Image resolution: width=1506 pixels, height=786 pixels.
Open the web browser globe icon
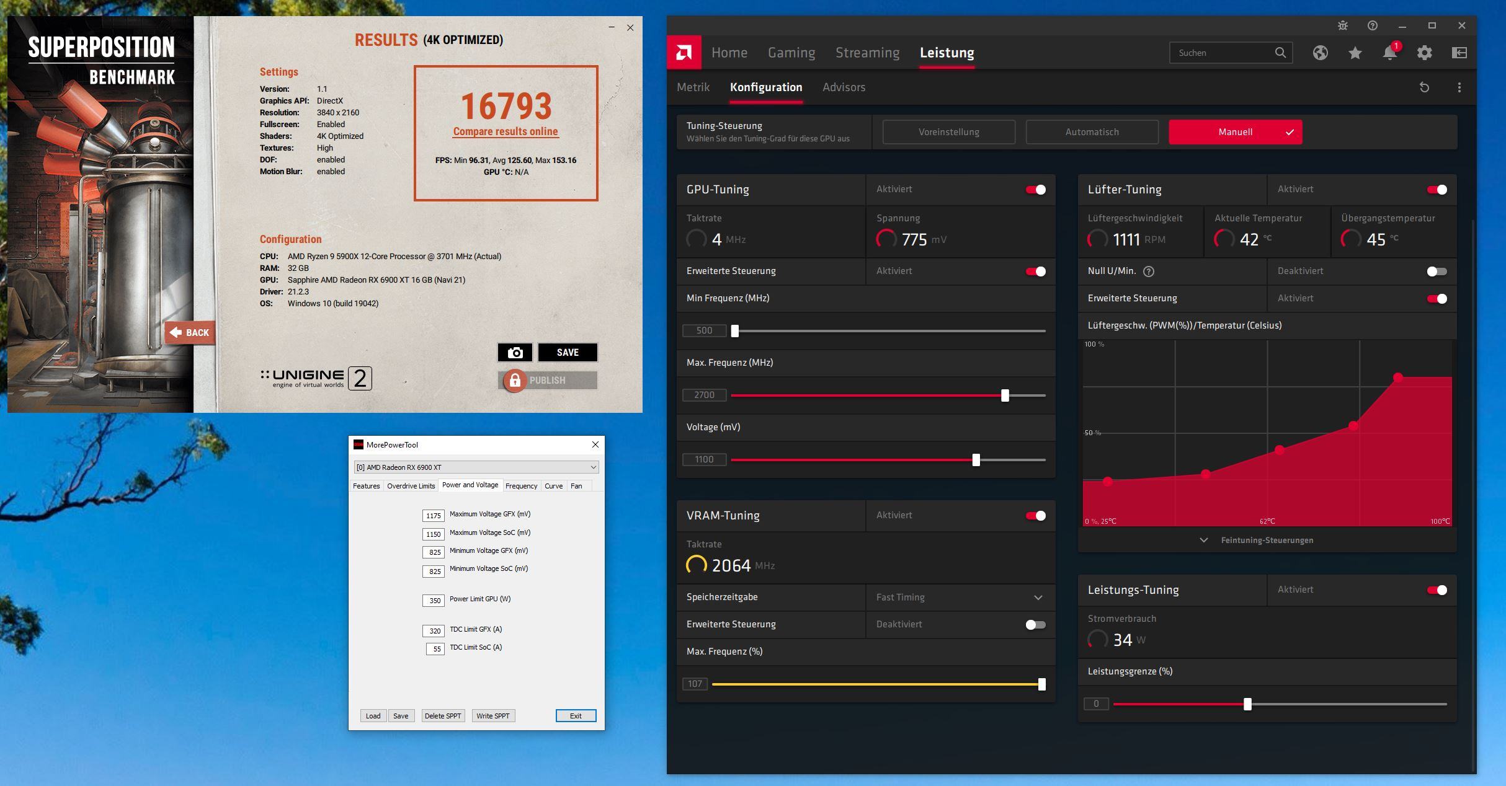[x=1321, y=53]
